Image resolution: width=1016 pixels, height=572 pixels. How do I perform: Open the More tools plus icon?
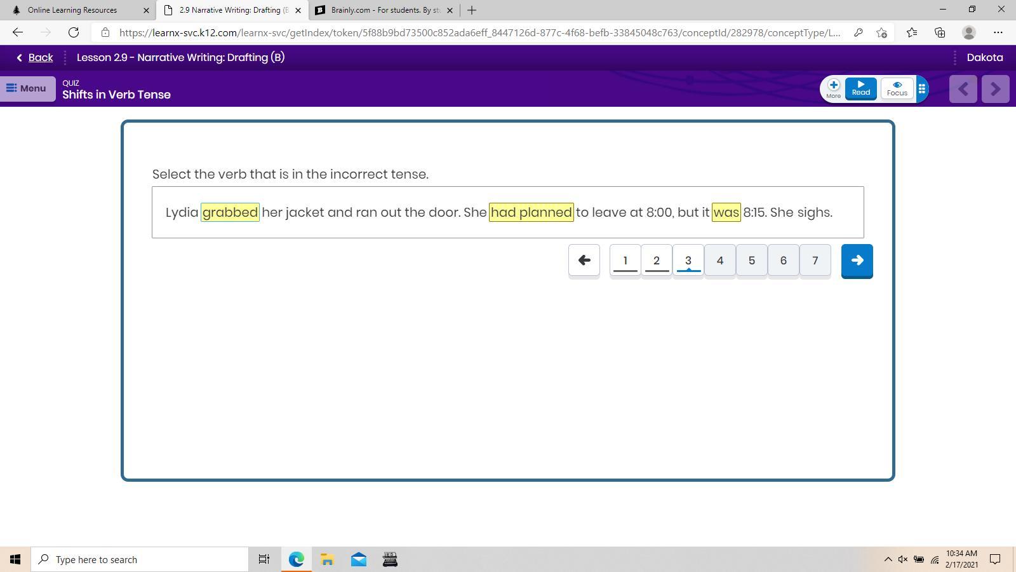(x=833, y=88)
